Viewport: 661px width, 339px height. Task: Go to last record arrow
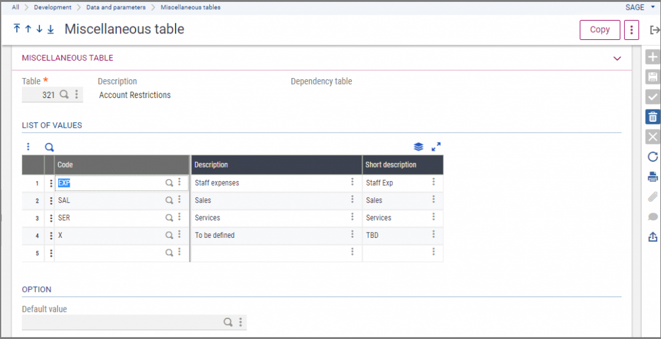pyautogui.click(x=50, y=29)
